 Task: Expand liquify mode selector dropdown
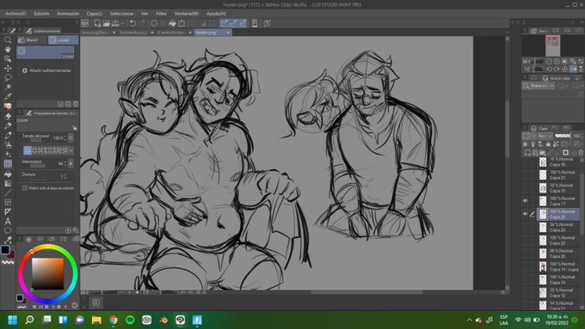click(x=71, y=150)
